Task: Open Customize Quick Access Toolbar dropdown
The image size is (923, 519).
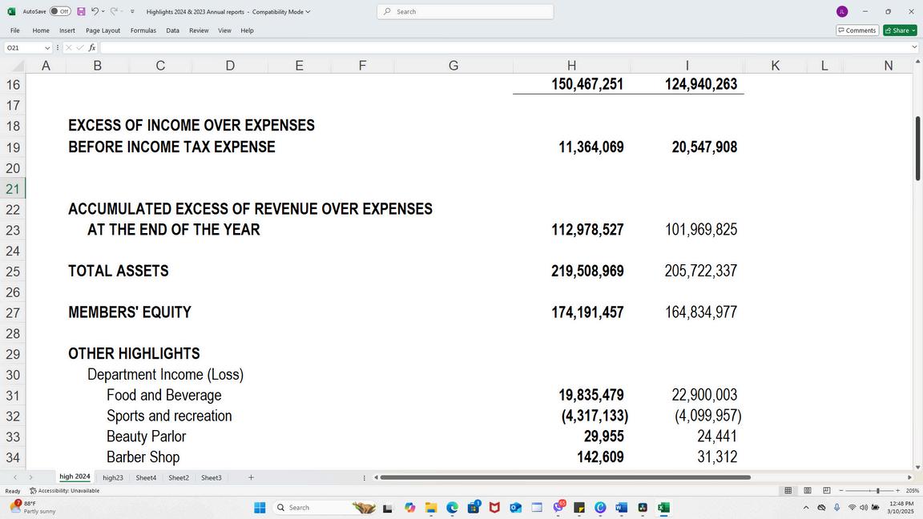Action: [x=132, y=12]
